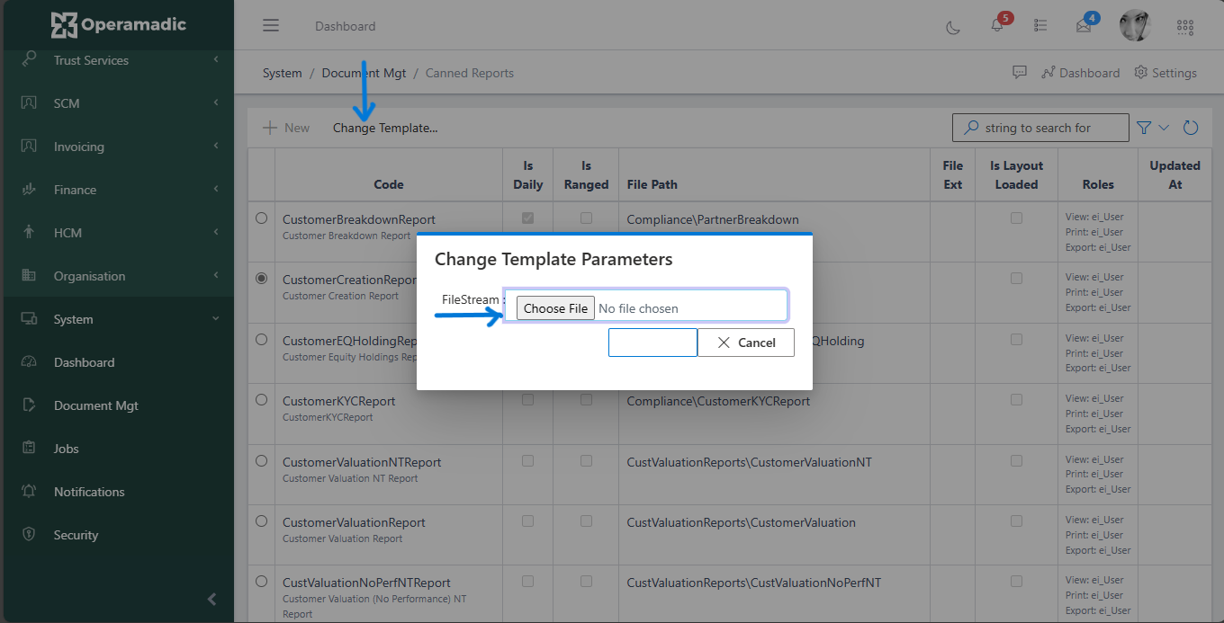The image size is (1224, 623).
Task: Select CustomerValuationReport radio button
Action: (x=262, y=521)
